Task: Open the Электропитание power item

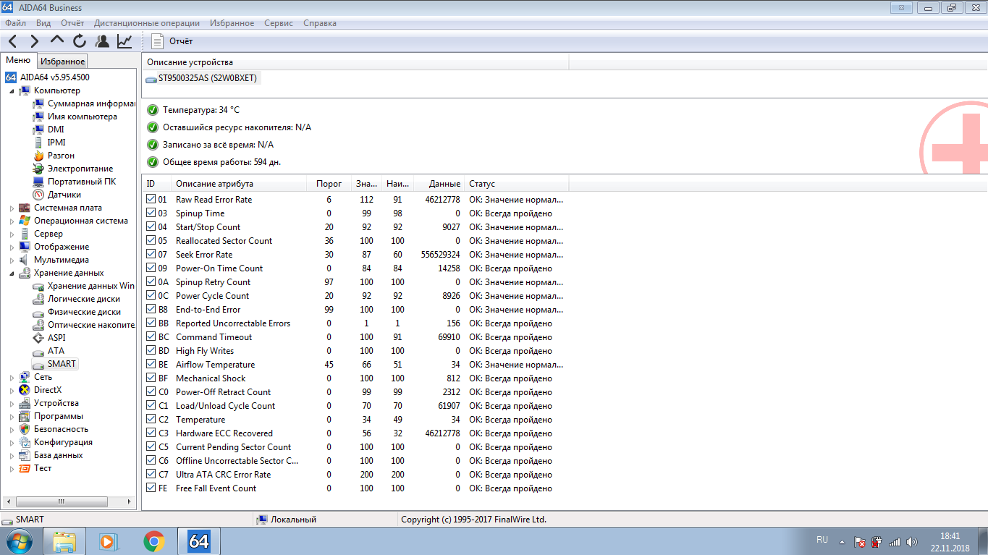Action: [x=80, y=169]
